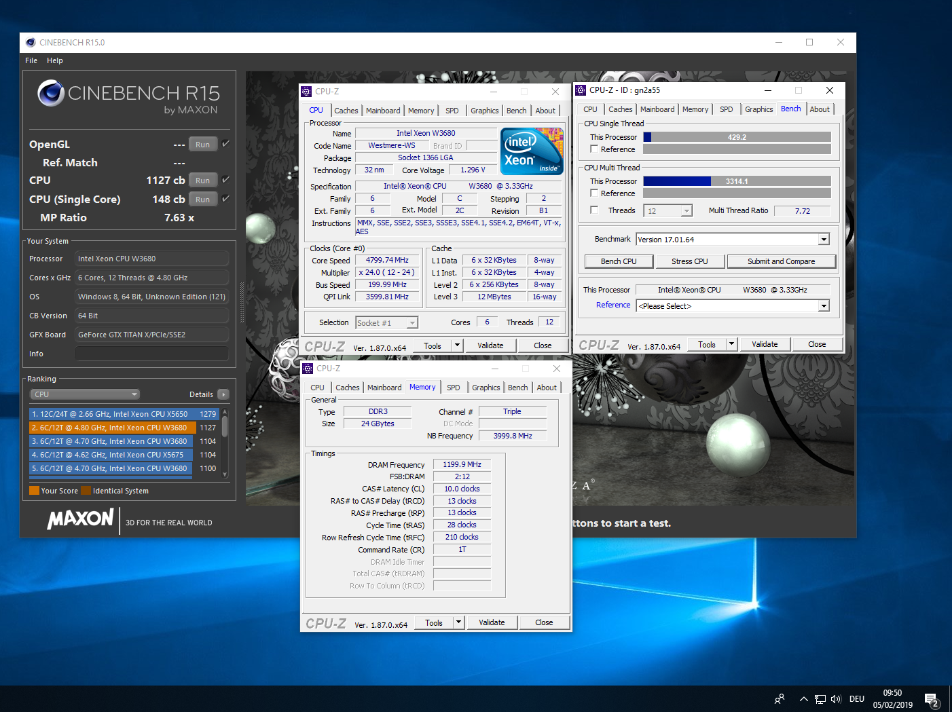Click the Multi Thread Ratio value 7.72
The height and width of the screenshot is (712, 952).
(803, 211)
